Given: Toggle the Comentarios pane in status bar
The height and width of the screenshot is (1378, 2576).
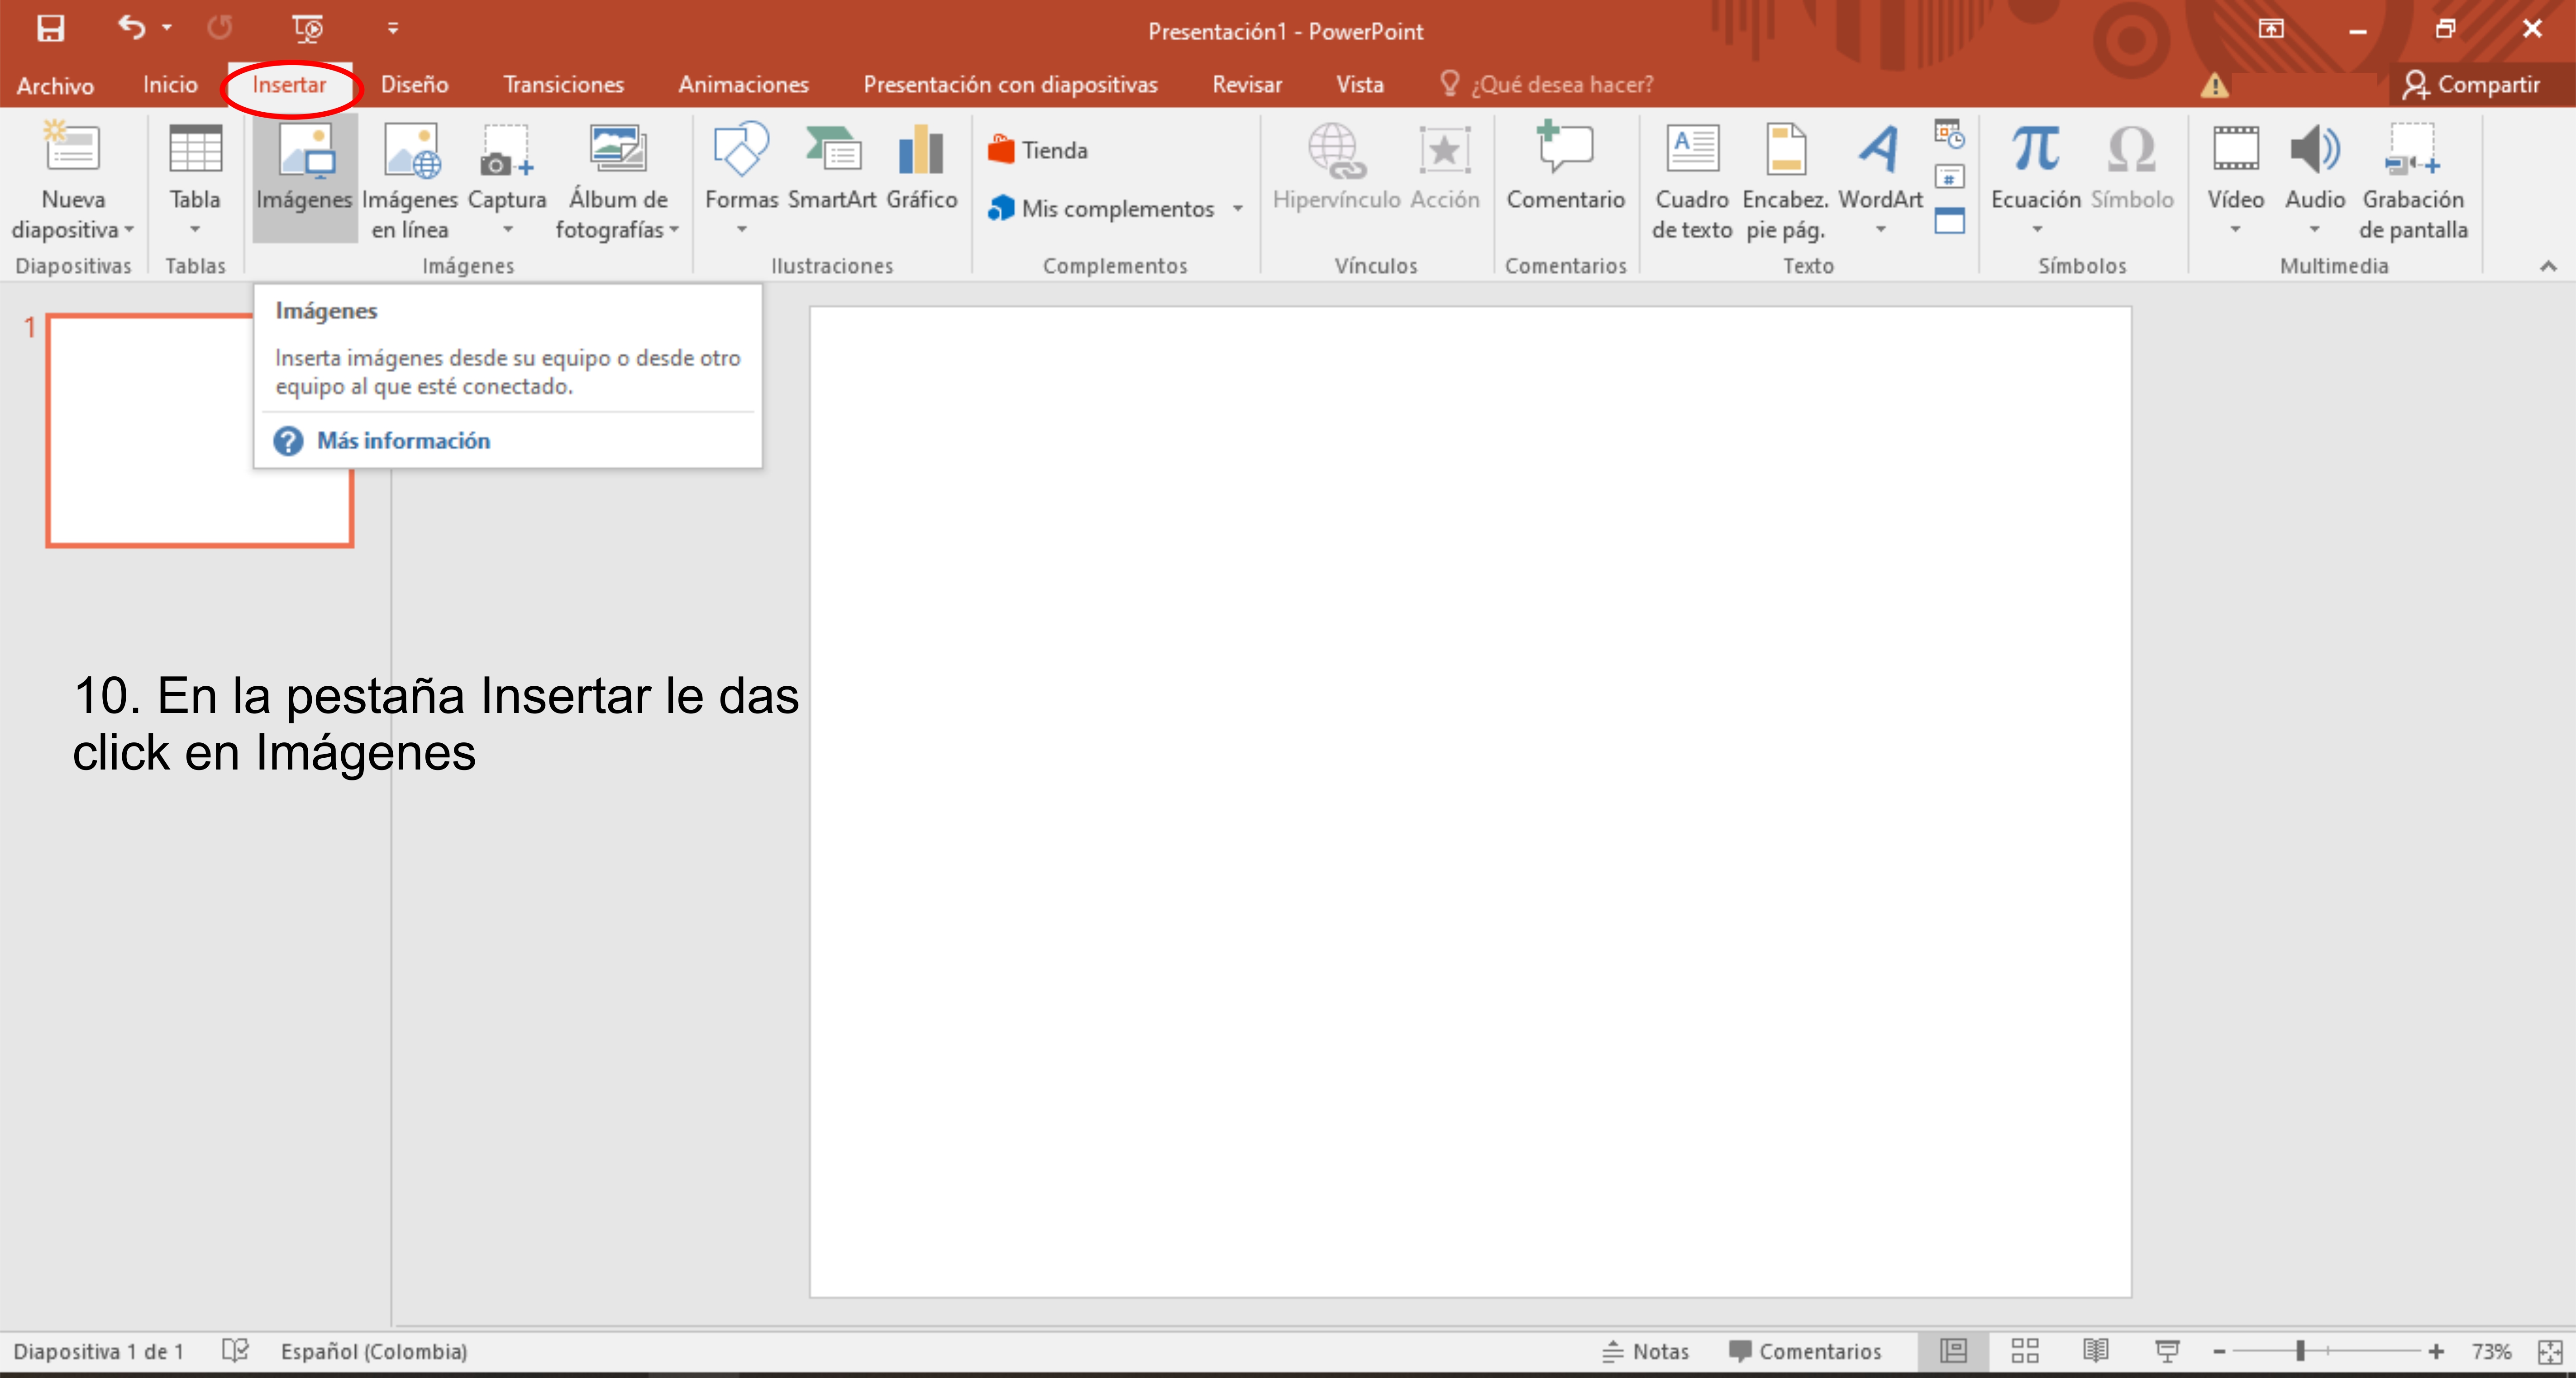Looking at the screenshot, I should click(1806, 1351).
